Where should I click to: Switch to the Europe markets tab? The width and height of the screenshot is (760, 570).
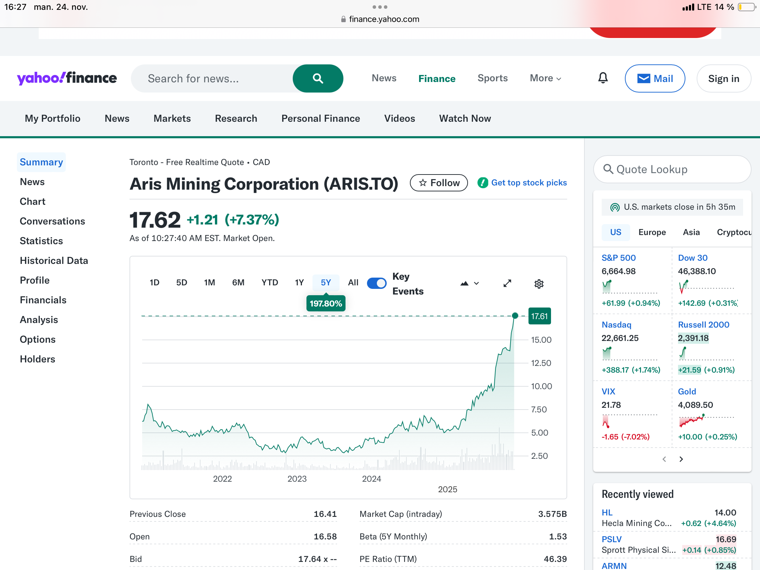point(652,232)
